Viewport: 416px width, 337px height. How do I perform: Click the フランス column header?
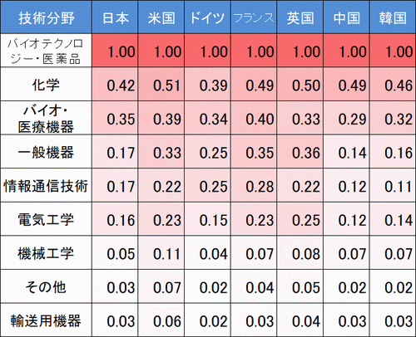point(254,17)
